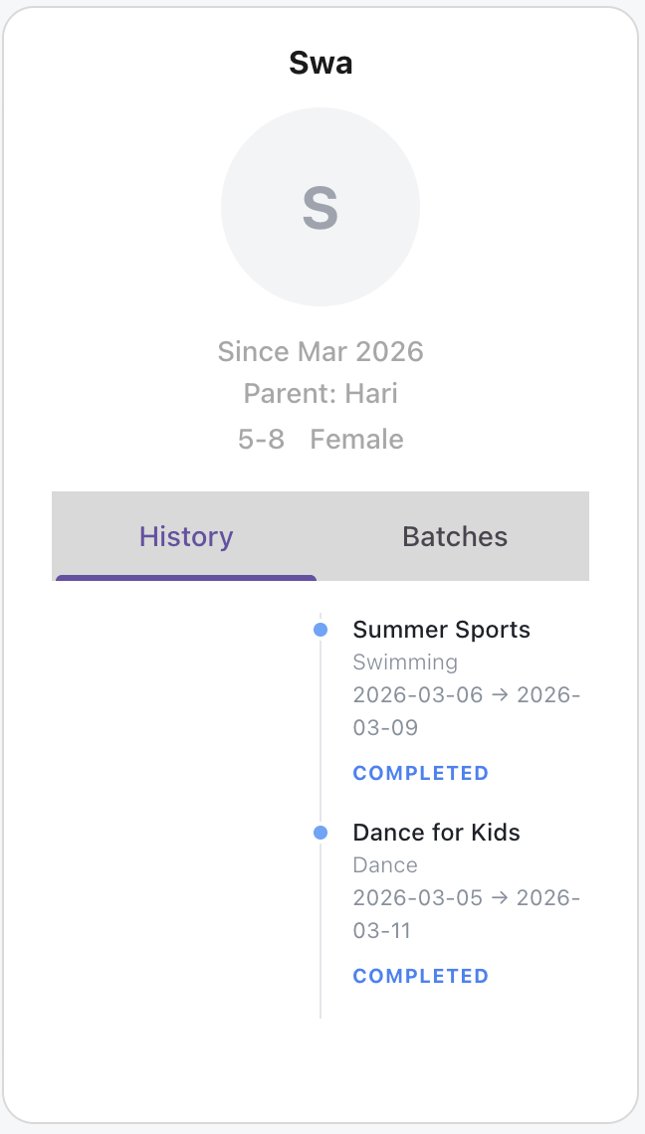Image resolution: width=645 pixels, height=1134 pixels.
Task: Switch to the Batches tab
Action: 455,536
